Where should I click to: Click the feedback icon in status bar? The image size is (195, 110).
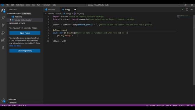(188, 106)
